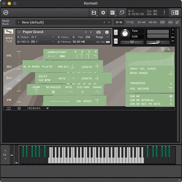Toggle samplestart RND option

pyautogui.click(x=62, y=56)
